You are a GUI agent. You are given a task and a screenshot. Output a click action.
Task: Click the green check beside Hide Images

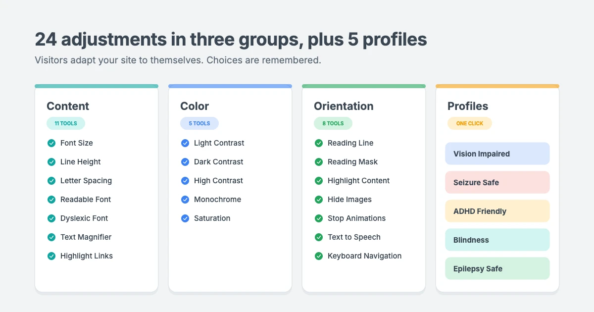319,200
